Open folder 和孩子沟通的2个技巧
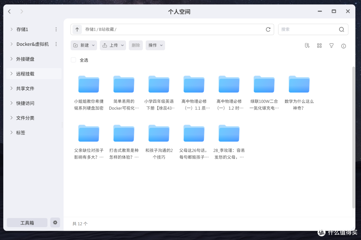 159,142
